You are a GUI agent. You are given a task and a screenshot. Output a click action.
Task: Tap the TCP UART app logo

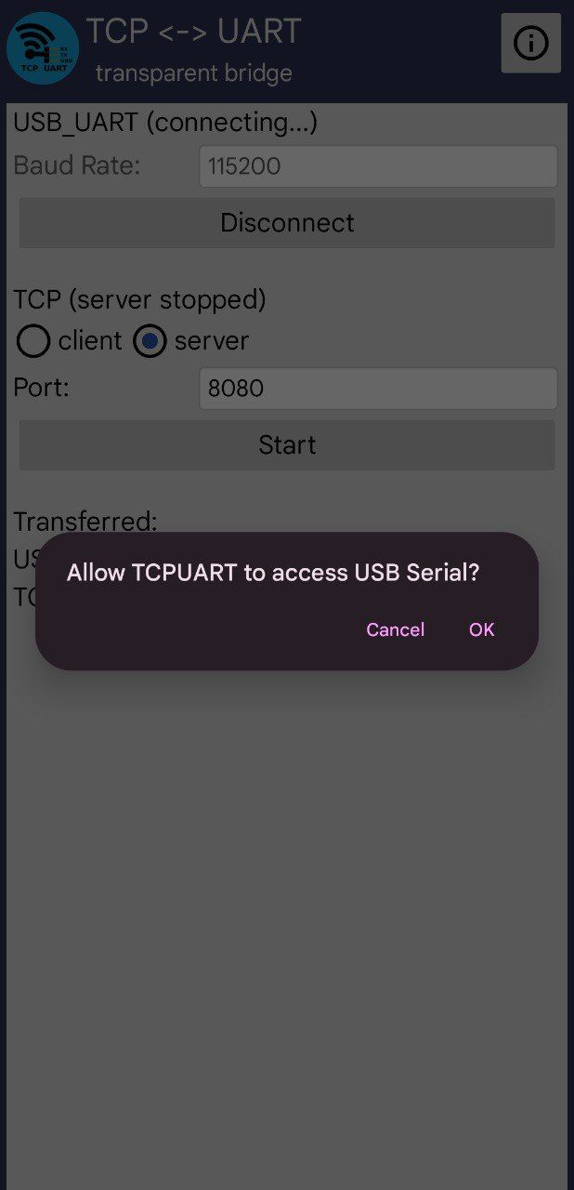click(43, 48)
